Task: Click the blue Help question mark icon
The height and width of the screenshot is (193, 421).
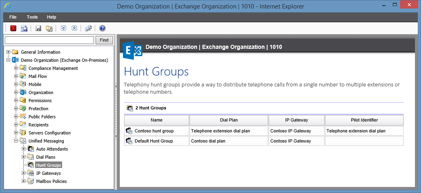Action: (x=102, y=28)
